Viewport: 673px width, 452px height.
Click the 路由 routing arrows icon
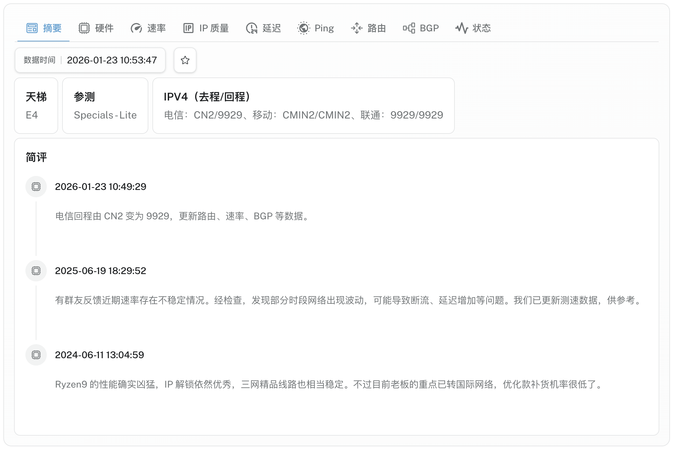point(357,28)
